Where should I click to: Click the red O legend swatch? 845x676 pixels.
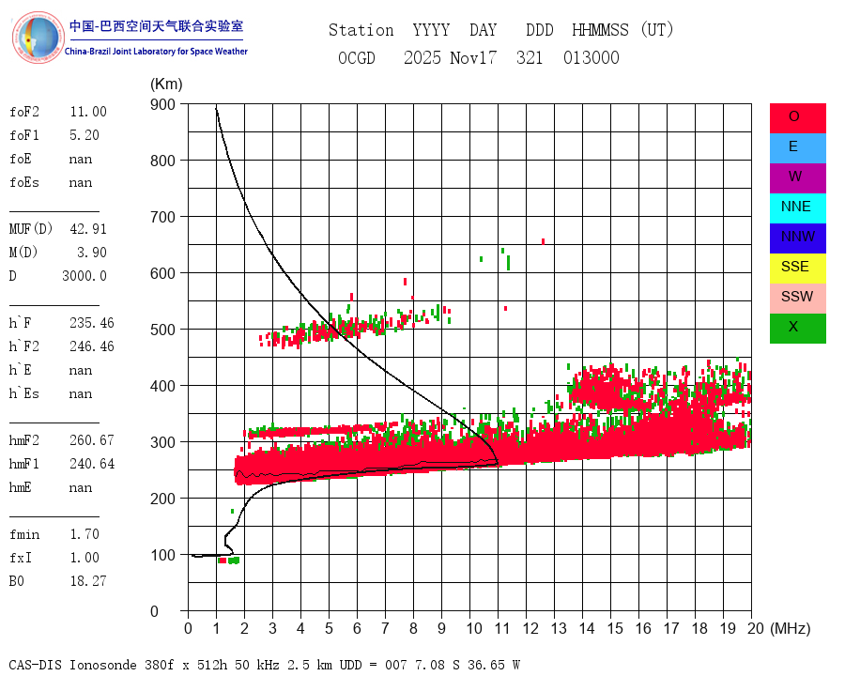click(797, 117)
